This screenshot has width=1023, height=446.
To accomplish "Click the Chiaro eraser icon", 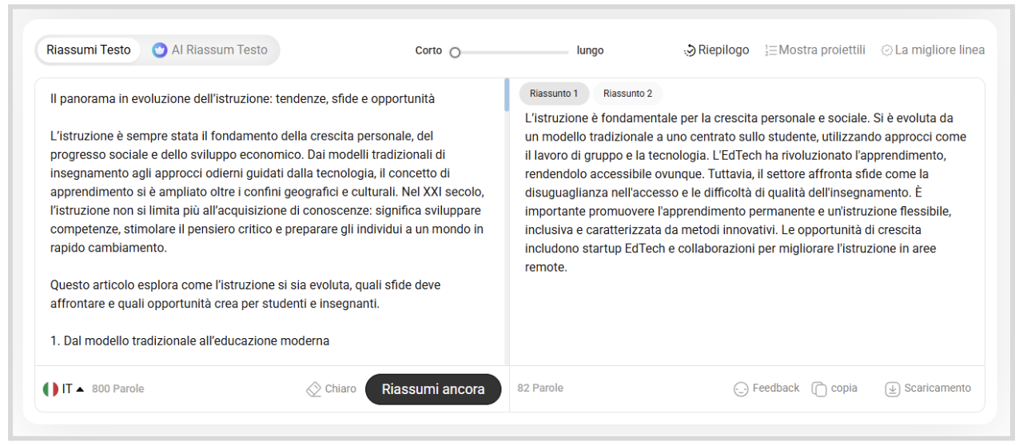I will pos(314,389).
